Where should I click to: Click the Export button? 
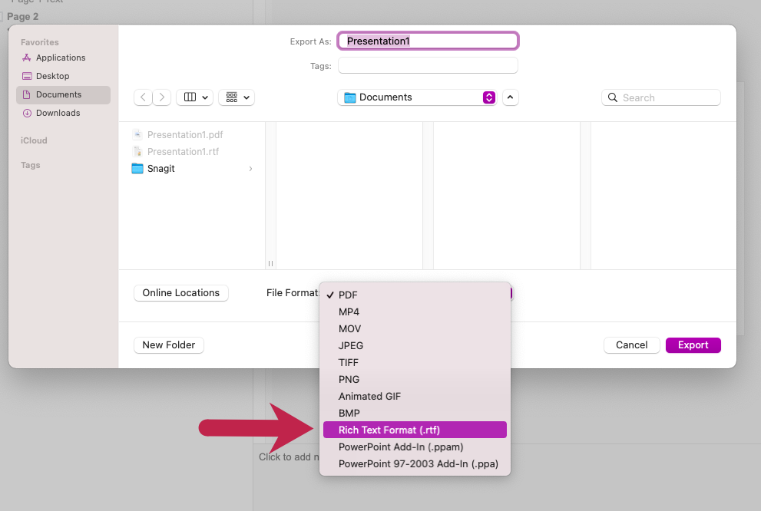pos(693,345)
